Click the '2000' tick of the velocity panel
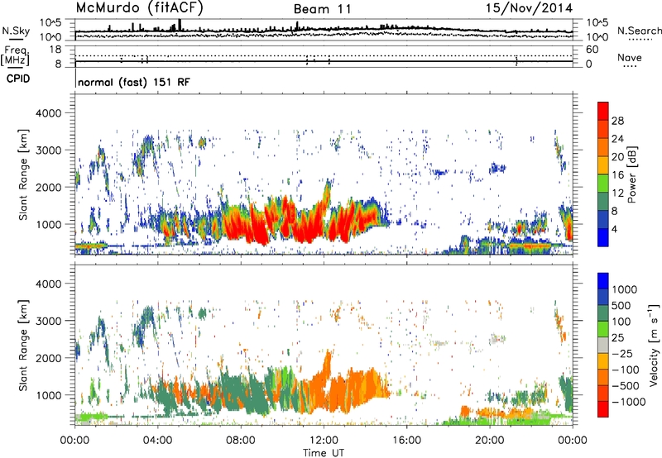Image resolution: width=662 pixels, height=458 pixels. 48,358
